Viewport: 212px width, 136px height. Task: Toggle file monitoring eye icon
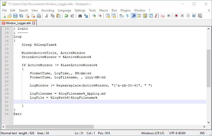(x=169, y=16)
